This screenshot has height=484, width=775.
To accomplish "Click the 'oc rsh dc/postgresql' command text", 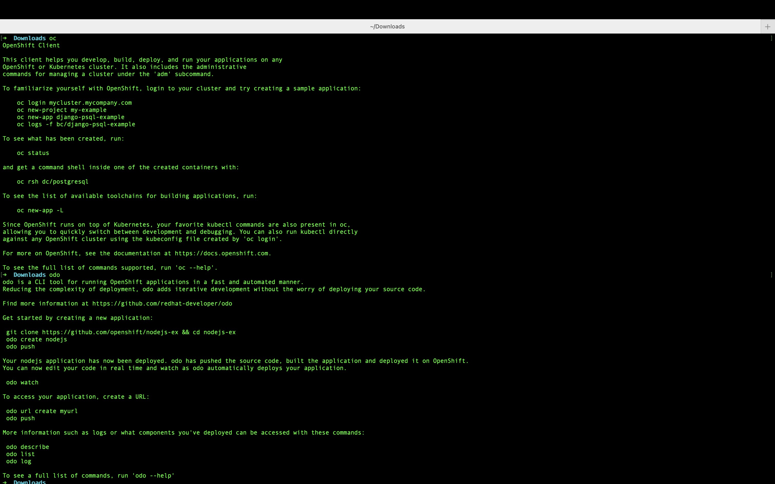I will click(x=53, y=182).
